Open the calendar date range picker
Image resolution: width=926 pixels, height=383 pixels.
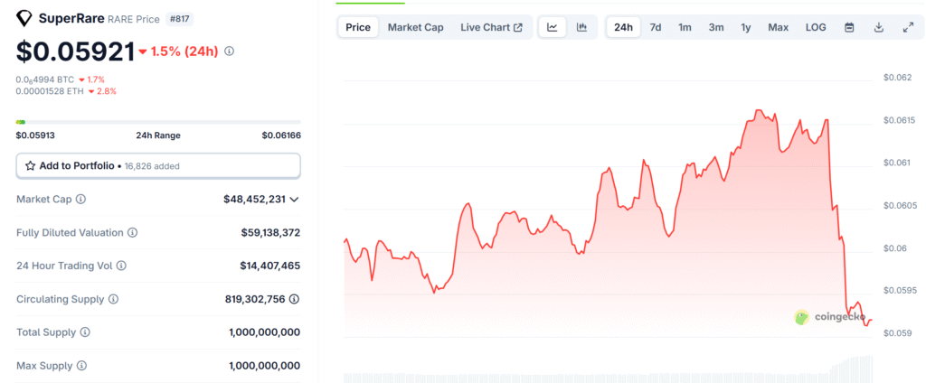[x=849, y=27]
